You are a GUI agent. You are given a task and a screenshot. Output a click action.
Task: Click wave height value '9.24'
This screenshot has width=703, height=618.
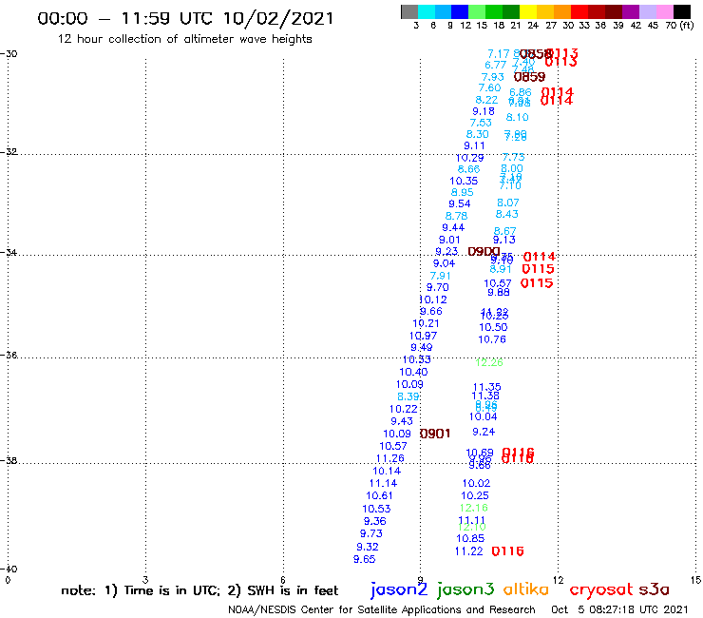484,432
